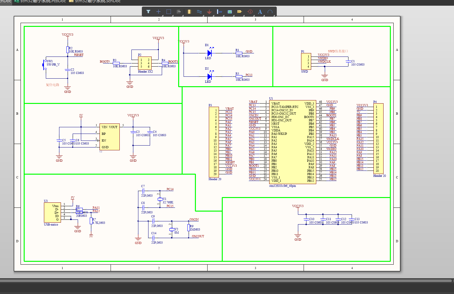Place a GND power port

point(209,12)
